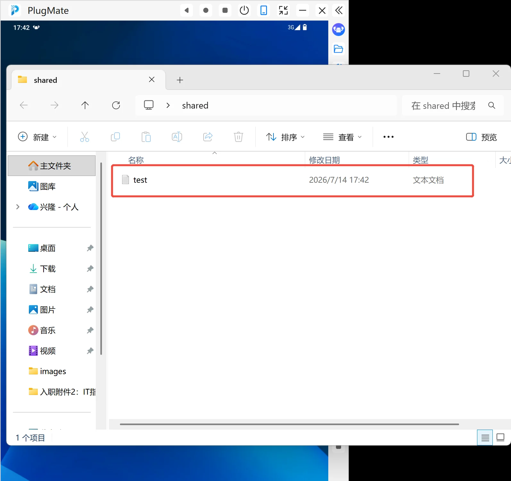The image size is (511, 481).
Task: Switch to large thumbnails view in status bar
Action: point(500,437)
